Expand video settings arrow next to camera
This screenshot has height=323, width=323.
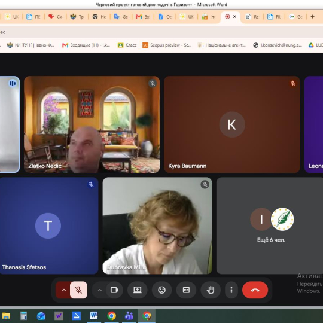(x=100, y=290)
